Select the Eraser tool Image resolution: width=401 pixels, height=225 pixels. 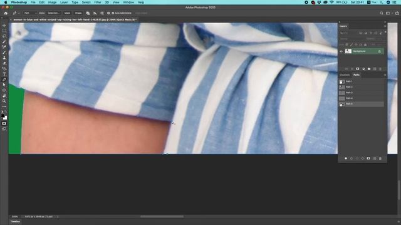(x=4, y=63)
